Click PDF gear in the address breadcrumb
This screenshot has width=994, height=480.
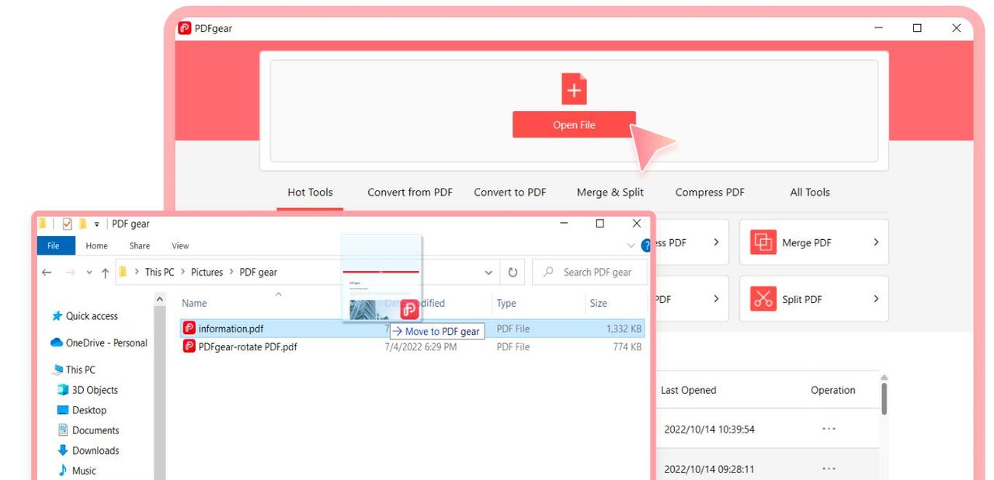coord(258,272)
